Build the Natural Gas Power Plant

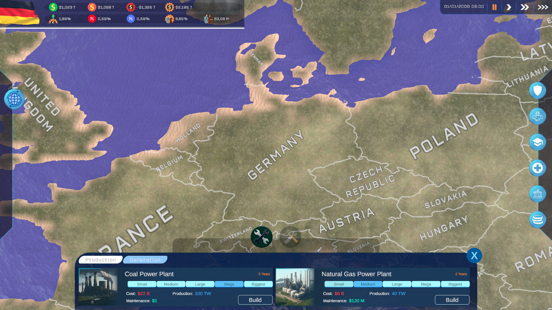coord(452,300)
